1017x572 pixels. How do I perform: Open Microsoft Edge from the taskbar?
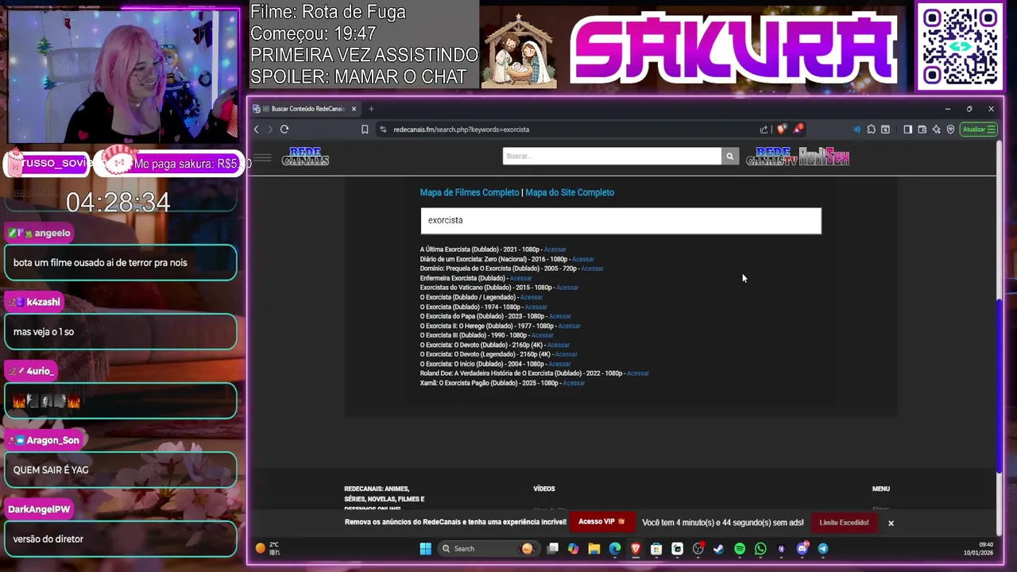click(x=615, y=549)
